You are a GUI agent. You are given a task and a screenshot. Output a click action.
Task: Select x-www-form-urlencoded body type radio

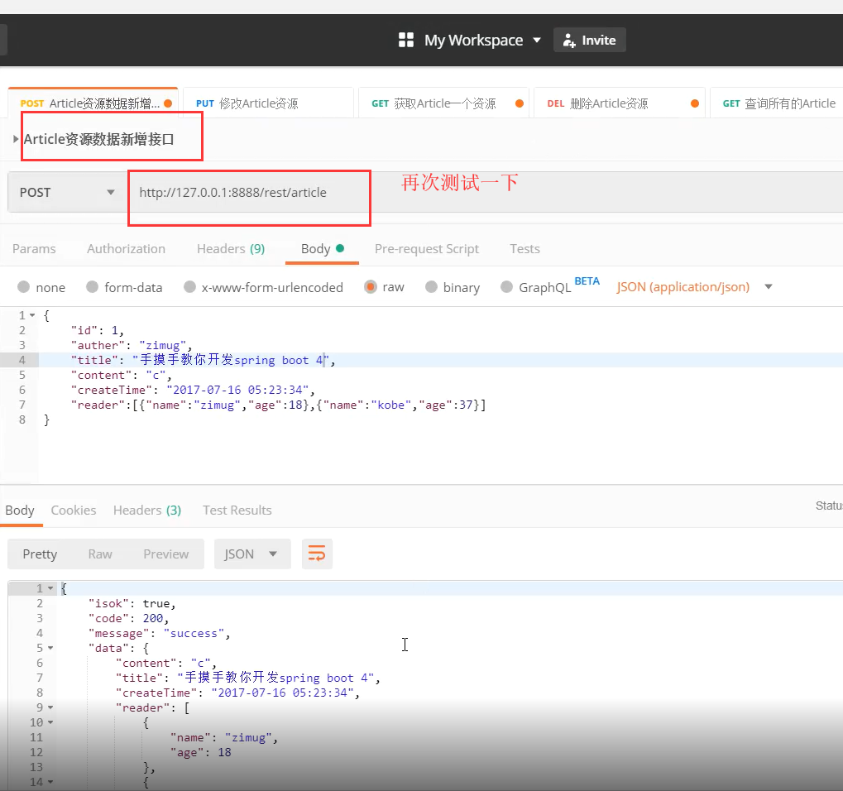coord(189,286)
